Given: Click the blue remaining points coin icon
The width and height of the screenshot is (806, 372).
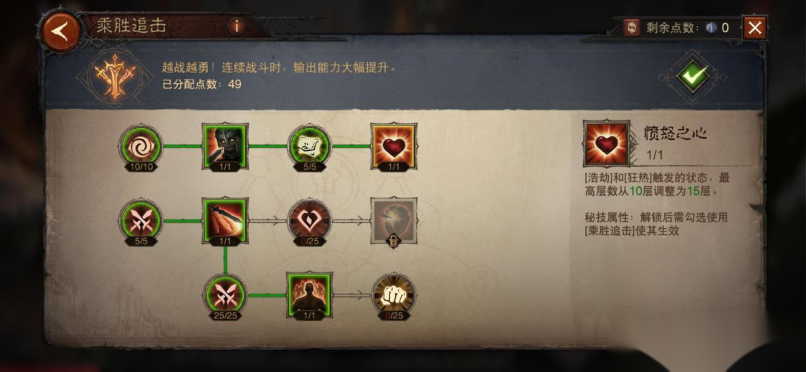Looking at the screenshot, I should point(711,28).
